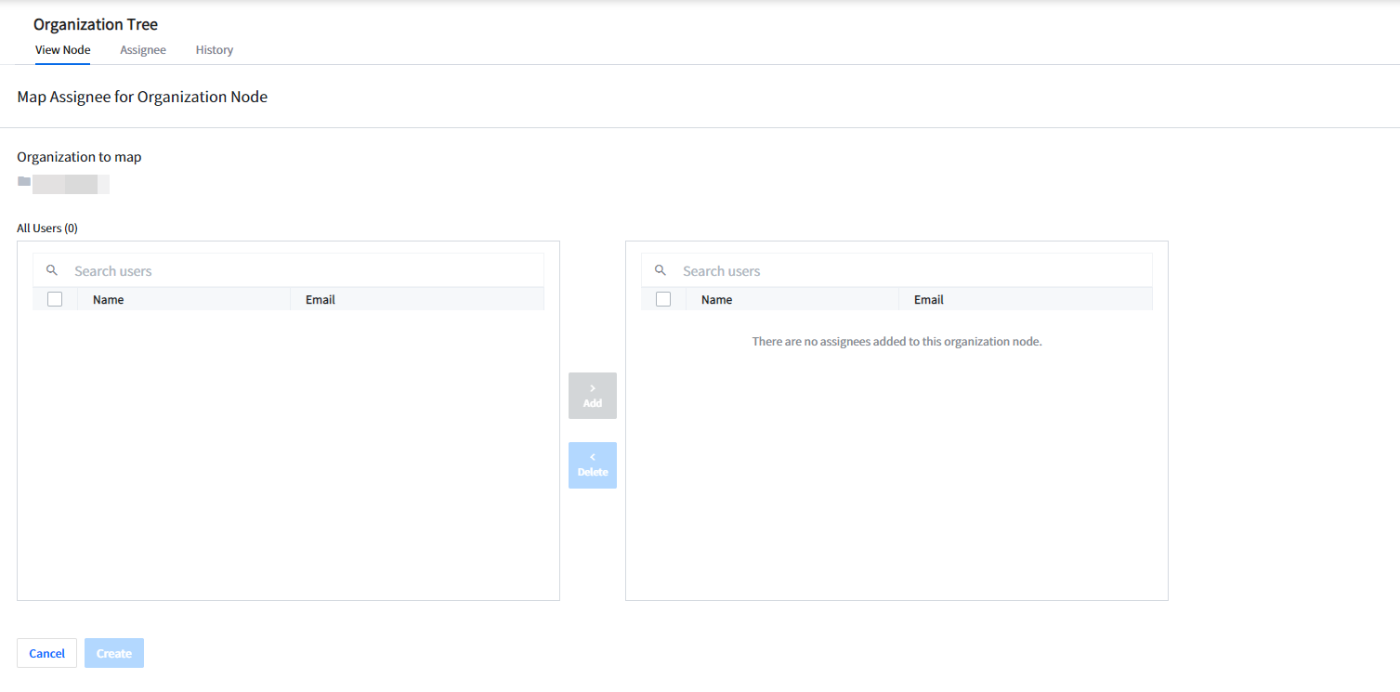The height and width of the screenshot is (692, 1400).
Task: Click the Cancel button
Action: click(46, 653)
